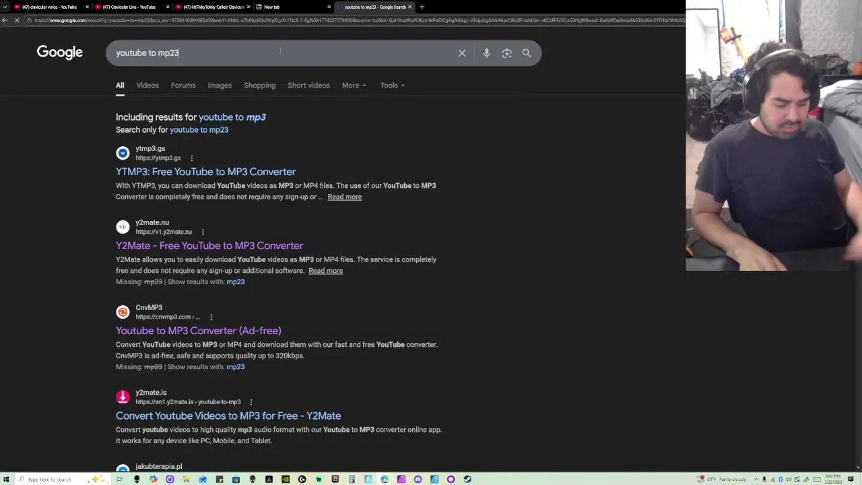This screenshot has height=485, width=862.
Task: Click into the Google search input field
Action: 283,53
